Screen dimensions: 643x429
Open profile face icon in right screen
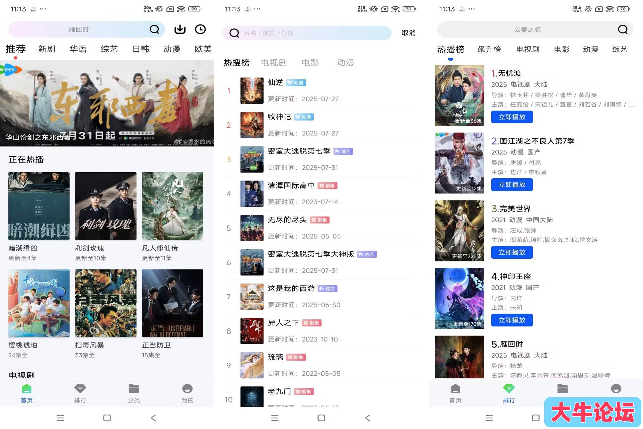tap(616, 389)
